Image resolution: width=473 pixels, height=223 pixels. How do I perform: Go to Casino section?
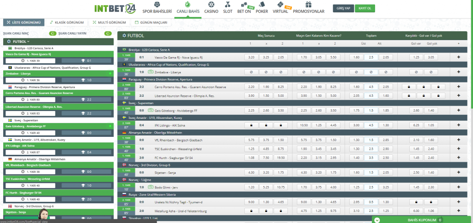[211, 8]
